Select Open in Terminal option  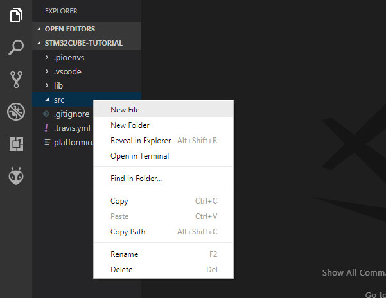139,156
